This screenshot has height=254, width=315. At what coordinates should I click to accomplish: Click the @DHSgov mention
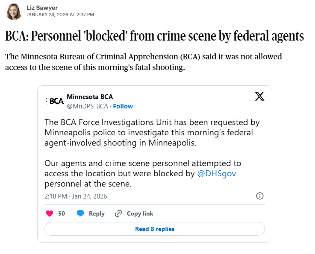pyautogui.click(x=217, y=174)
